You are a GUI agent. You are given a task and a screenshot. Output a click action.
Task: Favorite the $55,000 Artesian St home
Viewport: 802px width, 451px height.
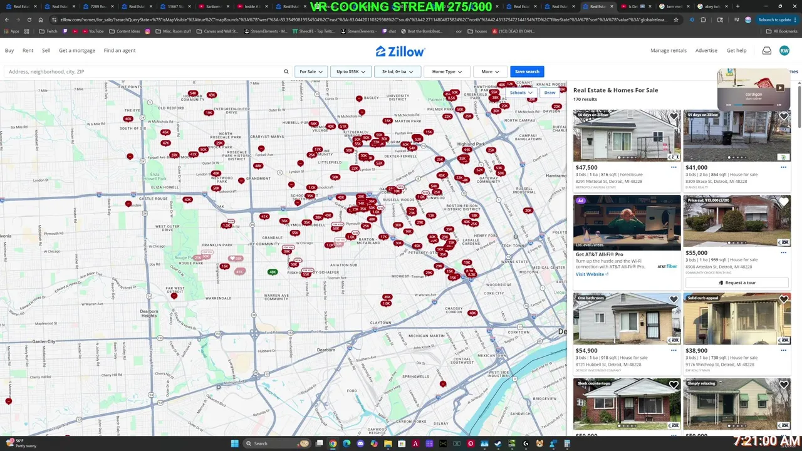click(783, 202)
